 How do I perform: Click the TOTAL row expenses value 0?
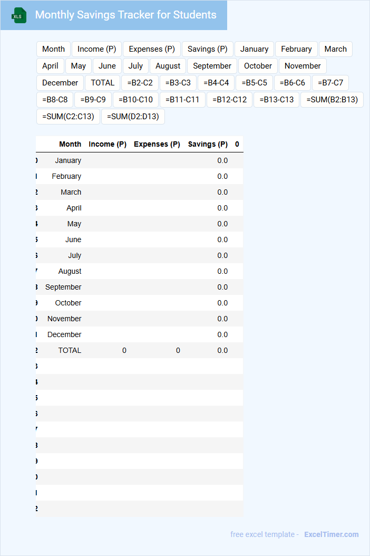178,350
